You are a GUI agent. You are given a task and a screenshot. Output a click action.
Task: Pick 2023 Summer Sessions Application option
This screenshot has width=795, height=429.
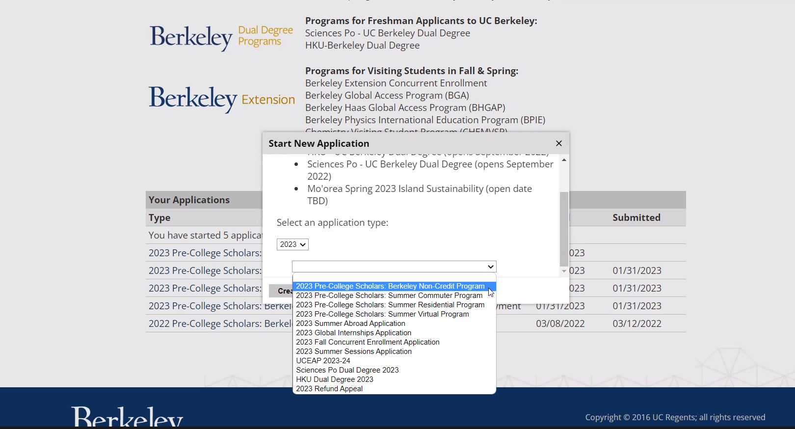[x=394, y=351]
